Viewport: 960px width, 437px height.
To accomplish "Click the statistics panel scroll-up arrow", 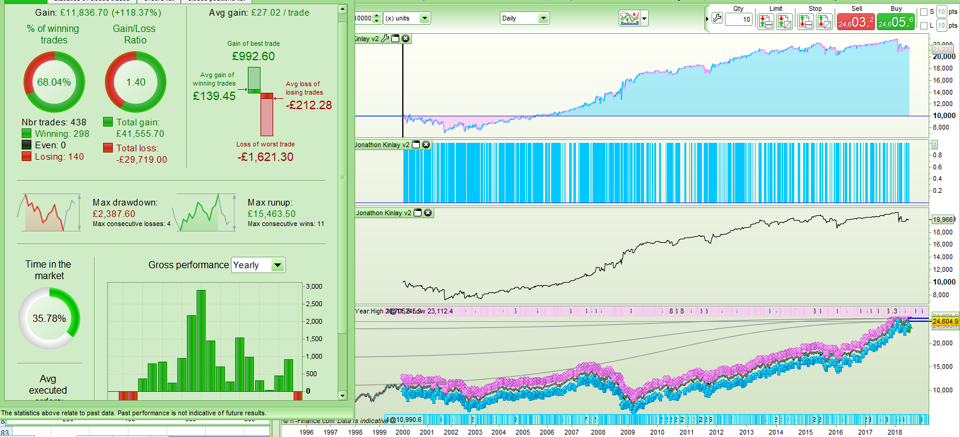I will click(343, 9).
